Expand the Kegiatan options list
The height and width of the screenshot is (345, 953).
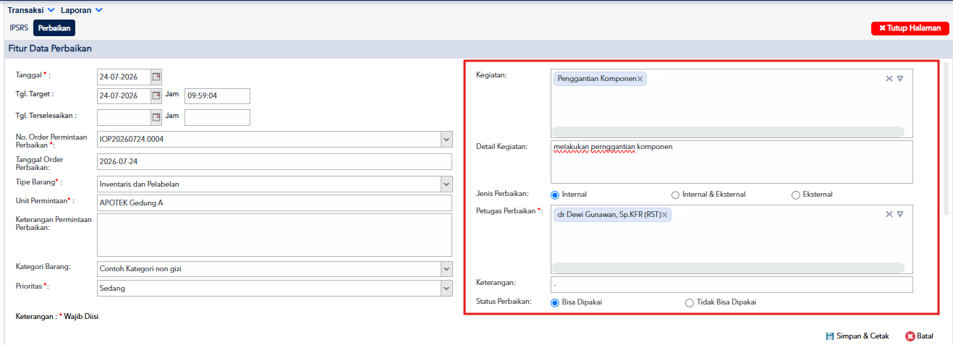[900, 79]
